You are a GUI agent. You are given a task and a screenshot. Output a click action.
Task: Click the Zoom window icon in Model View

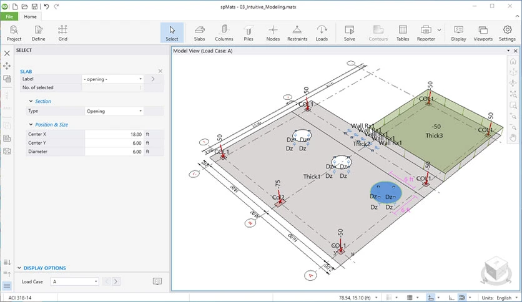tap(513, 105)
